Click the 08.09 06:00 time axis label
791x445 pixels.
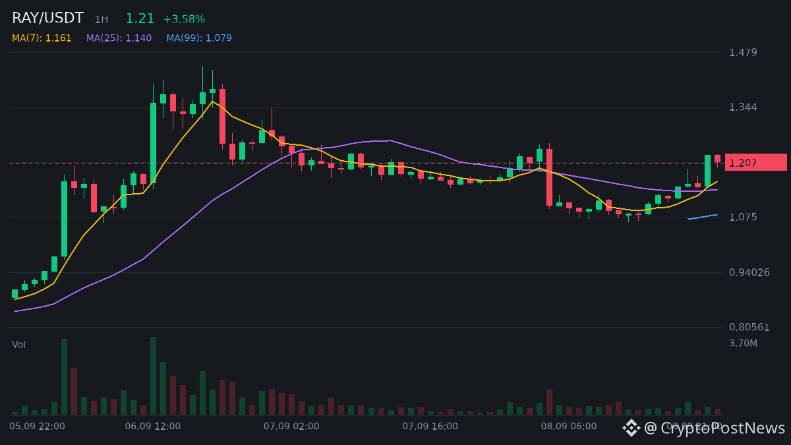click(569, 427)
